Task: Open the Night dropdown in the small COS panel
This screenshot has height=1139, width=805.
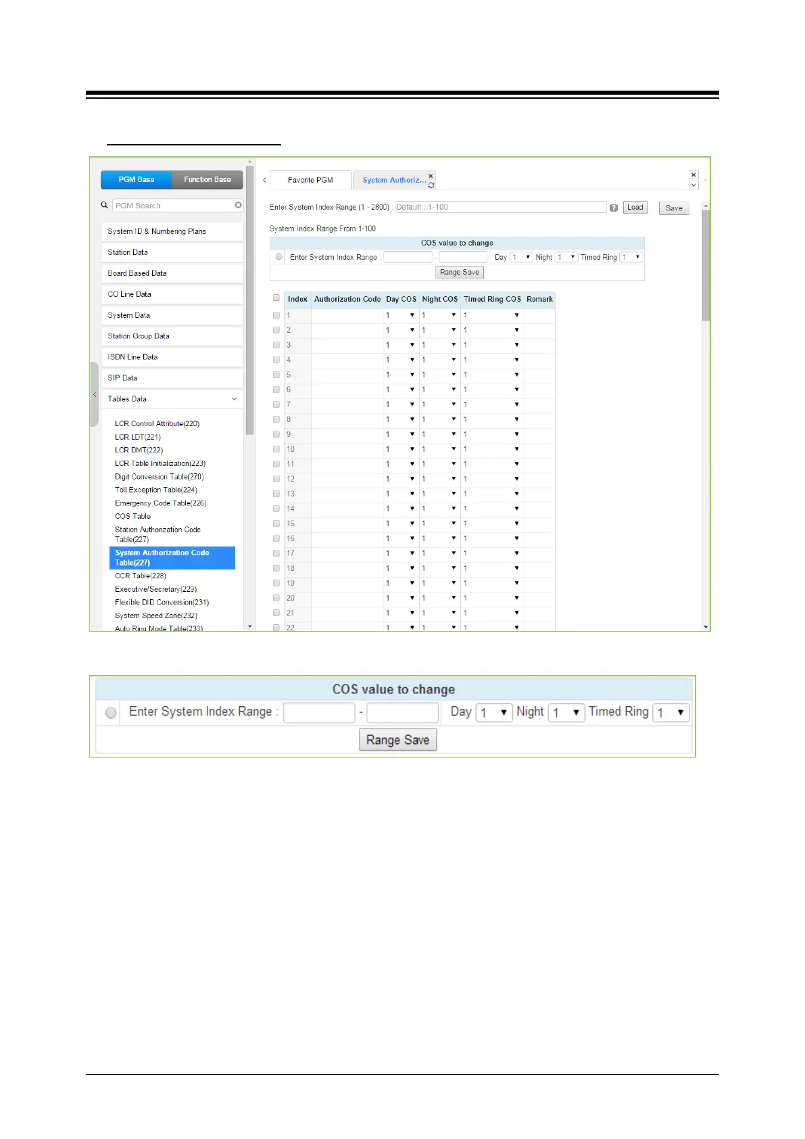Action: pos(566,257)
